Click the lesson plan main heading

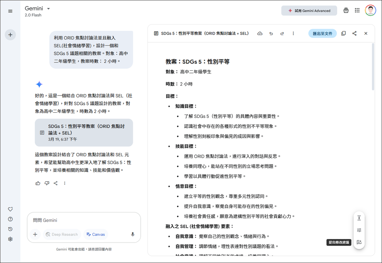pos(198,62)
